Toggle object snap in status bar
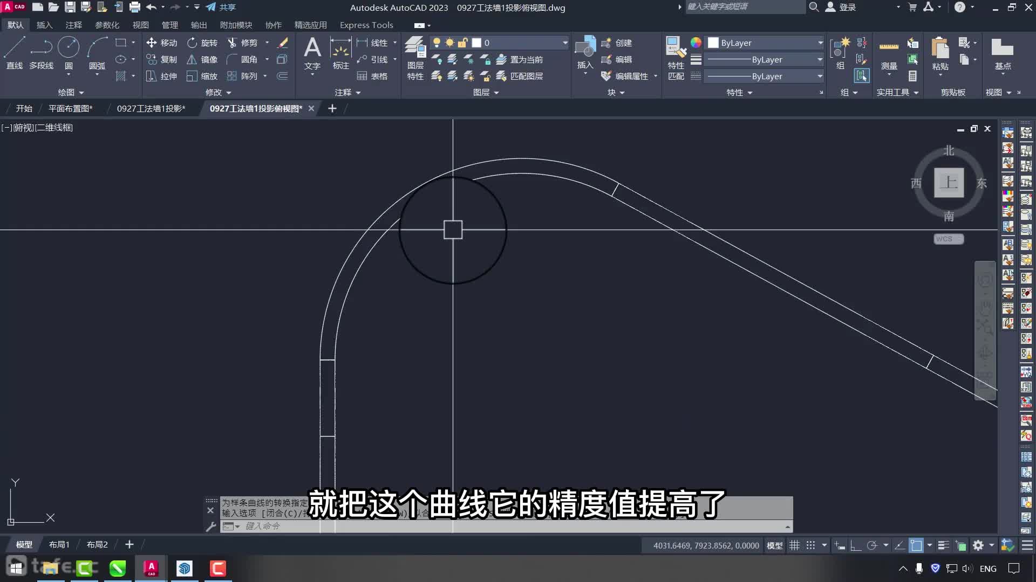Screen dimensions: 1036x582 (916, 545)
